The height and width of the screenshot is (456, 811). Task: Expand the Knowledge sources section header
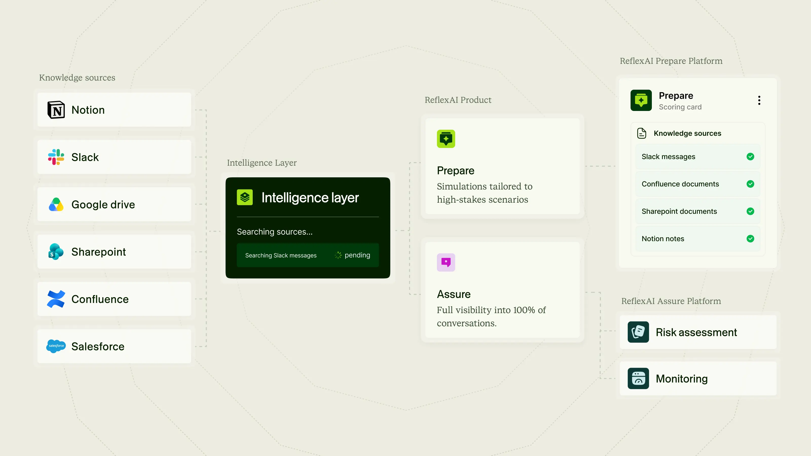[687, 134]
